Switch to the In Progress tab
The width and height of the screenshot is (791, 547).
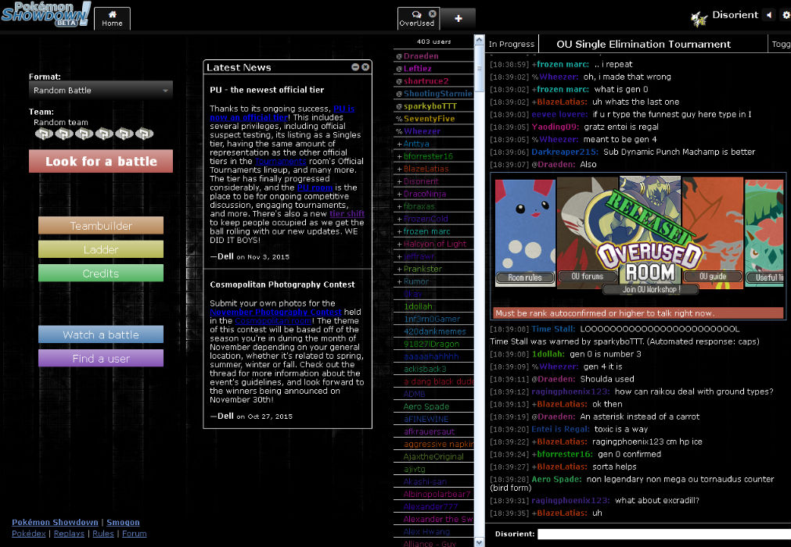coord(512,44)
